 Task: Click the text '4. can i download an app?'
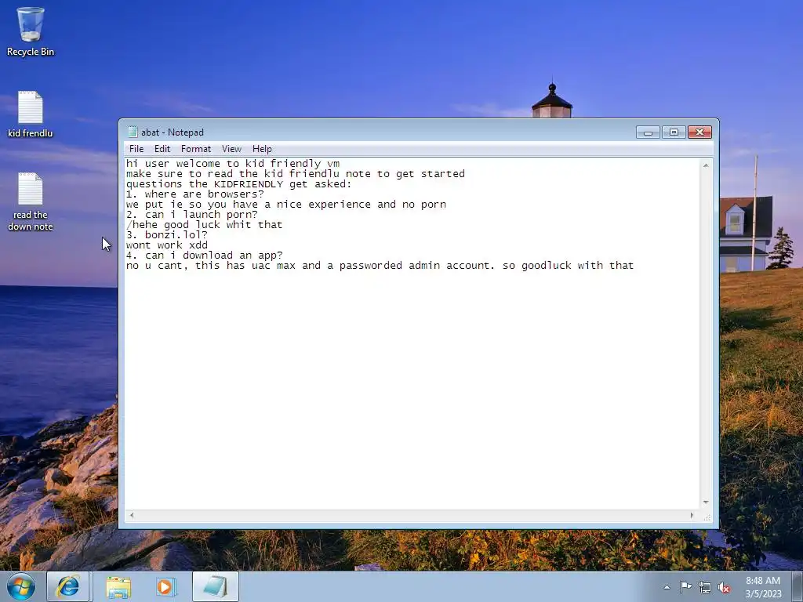pyautogui.click(x=205, y=255)
